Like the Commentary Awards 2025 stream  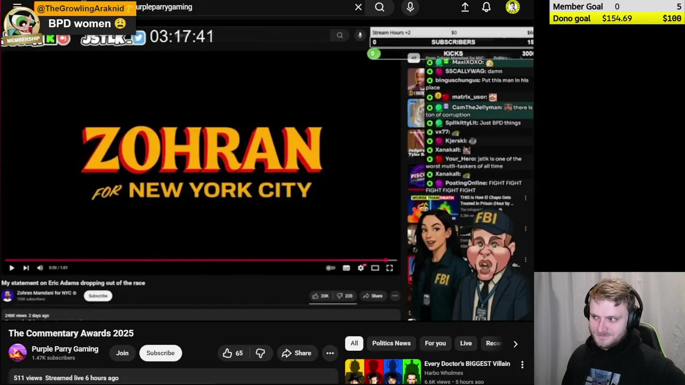(x=233, y=353)
